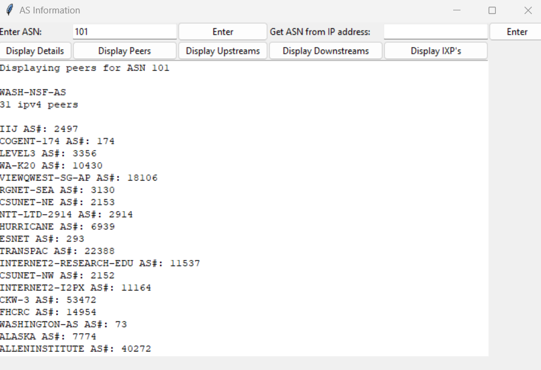Viewport: 541px width, 370px height.
Task: Click the ALLENINSTITUTE AS#: 40272 entry
Action: [75, 349]
